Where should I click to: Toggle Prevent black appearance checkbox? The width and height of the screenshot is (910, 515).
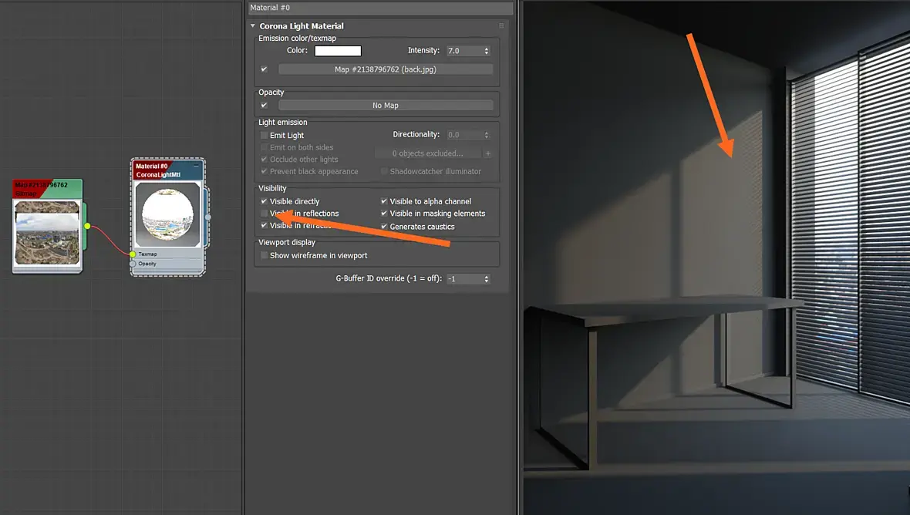tap(264, 172)
